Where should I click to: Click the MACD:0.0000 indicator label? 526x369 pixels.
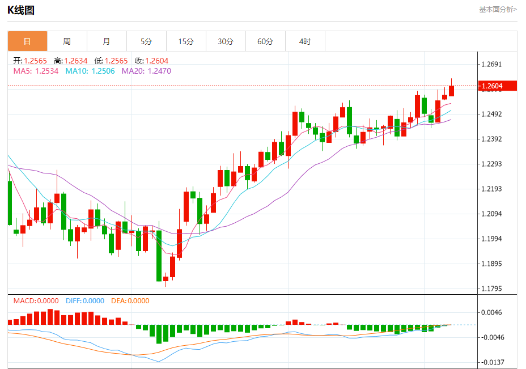coord(36,300)
